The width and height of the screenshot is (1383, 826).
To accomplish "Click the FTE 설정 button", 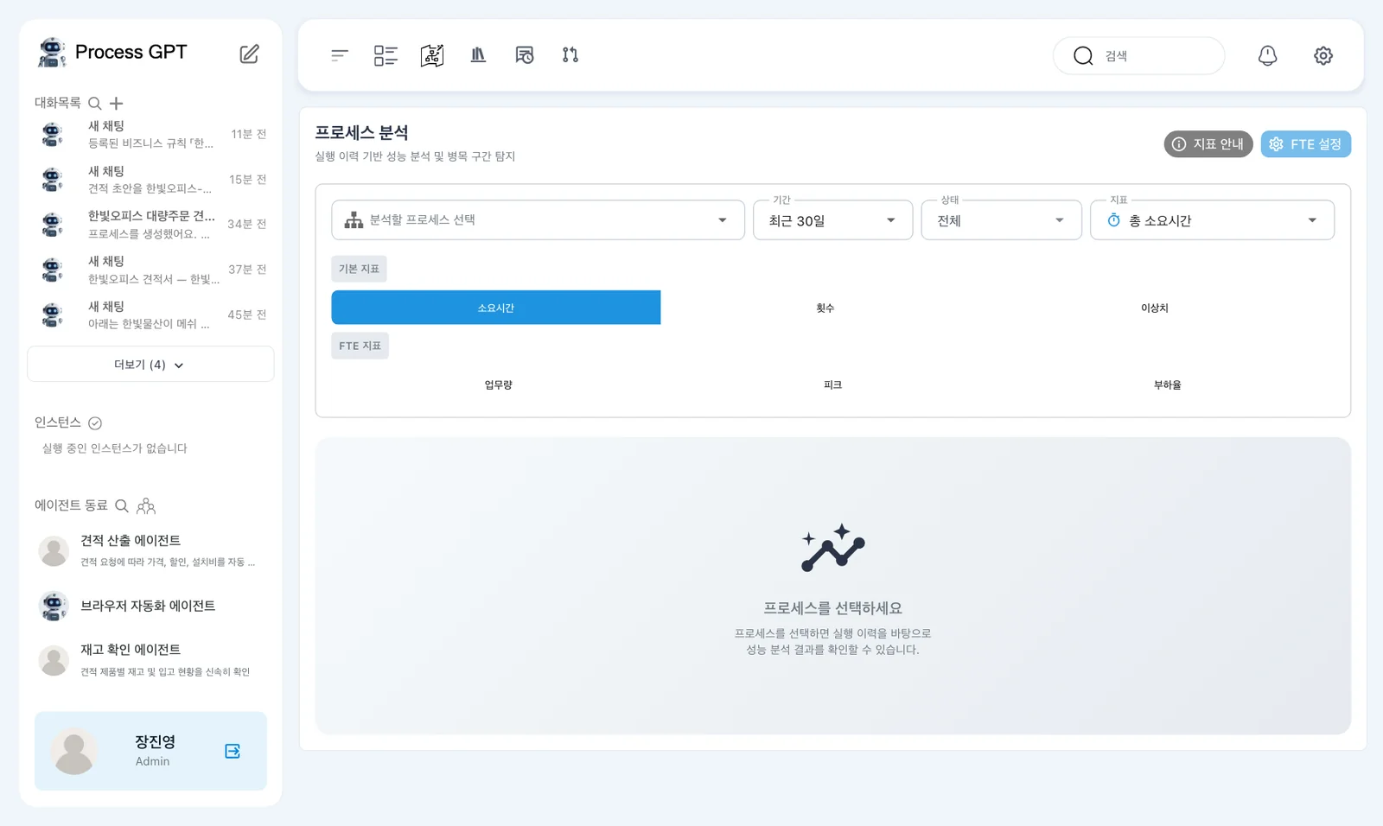I will pos(1306,144).
